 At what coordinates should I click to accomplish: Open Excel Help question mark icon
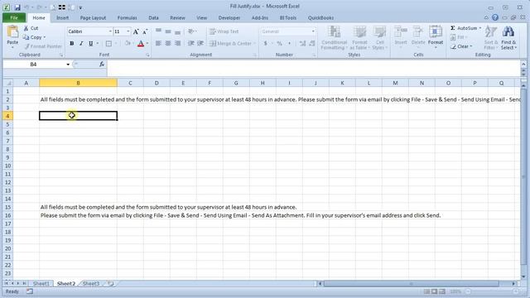point(495,17)
